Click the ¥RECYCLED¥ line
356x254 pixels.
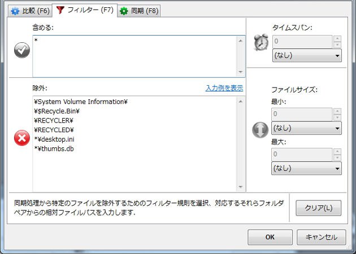click(x=54, y=130)
